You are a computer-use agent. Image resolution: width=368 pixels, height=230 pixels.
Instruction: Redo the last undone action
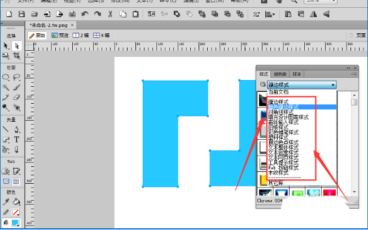98,14
